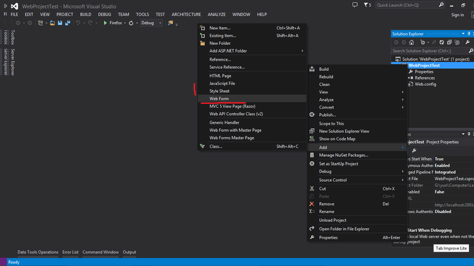Open the TOOLS menu in menu bar

click(x=142, y=14)
